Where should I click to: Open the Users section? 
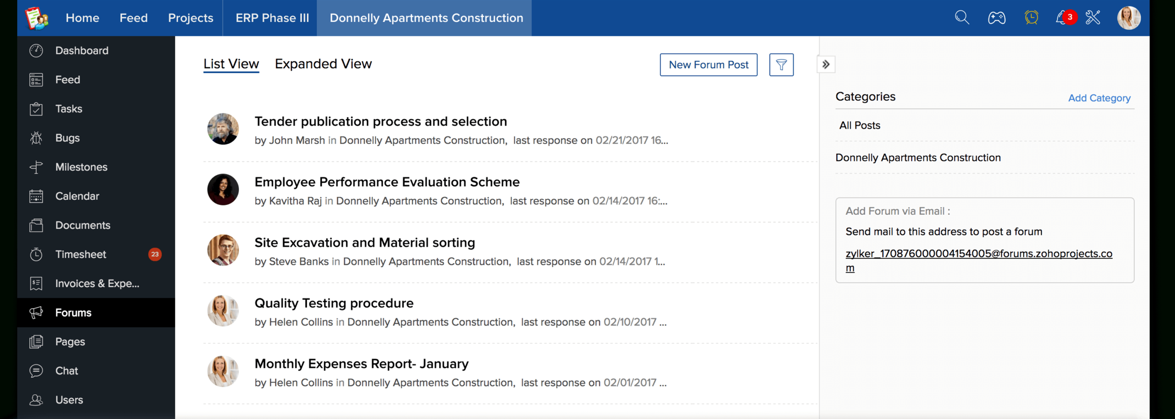[x=69, y=400]
